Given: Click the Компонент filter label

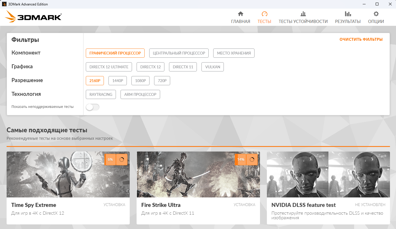Looking at the screenshot, I should click(x=26, y=53).
